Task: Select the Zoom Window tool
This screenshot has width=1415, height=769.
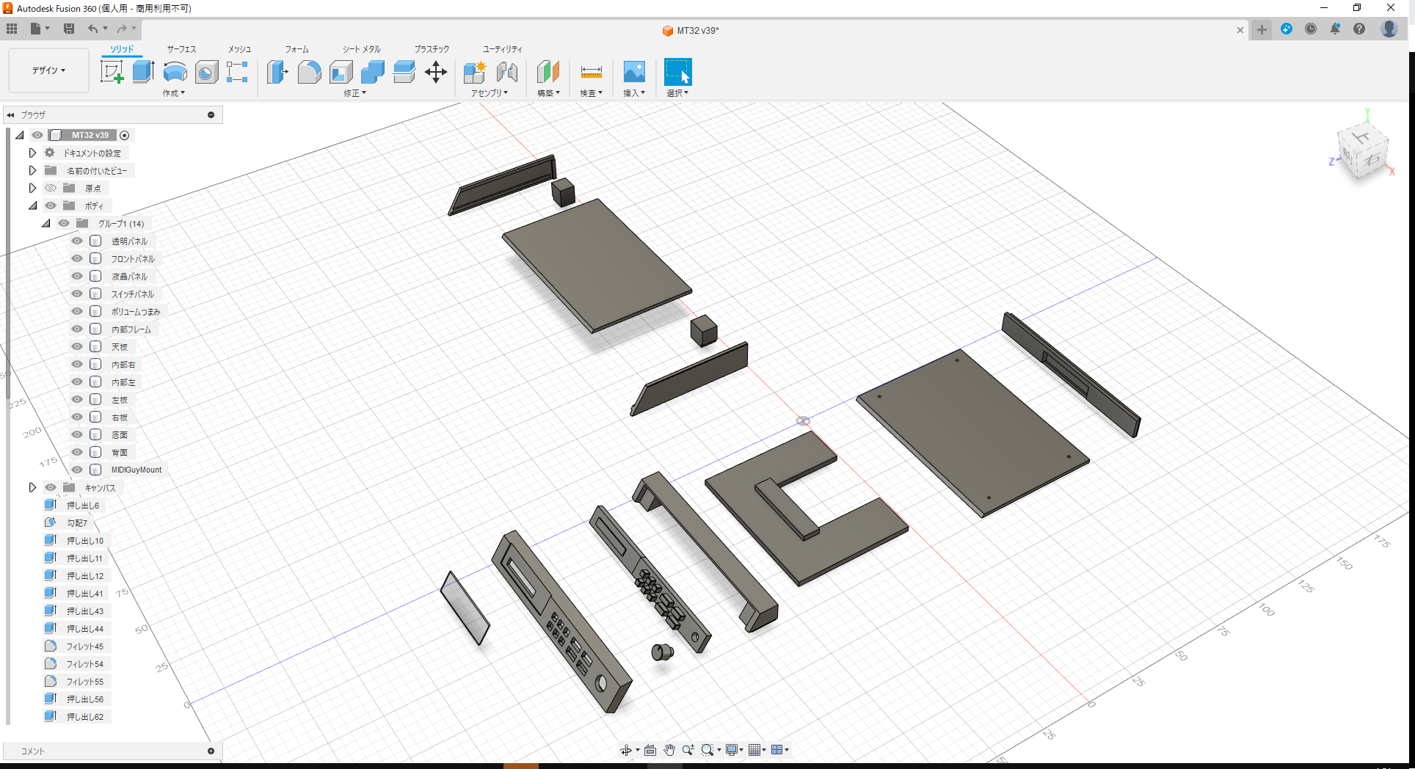Action: click(707, 750)
